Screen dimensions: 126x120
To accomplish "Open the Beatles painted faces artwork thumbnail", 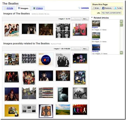I will (x=29, y=78).
